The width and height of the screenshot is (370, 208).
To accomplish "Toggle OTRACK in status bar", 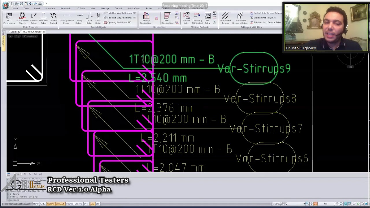I will click(x=60, y=204).
